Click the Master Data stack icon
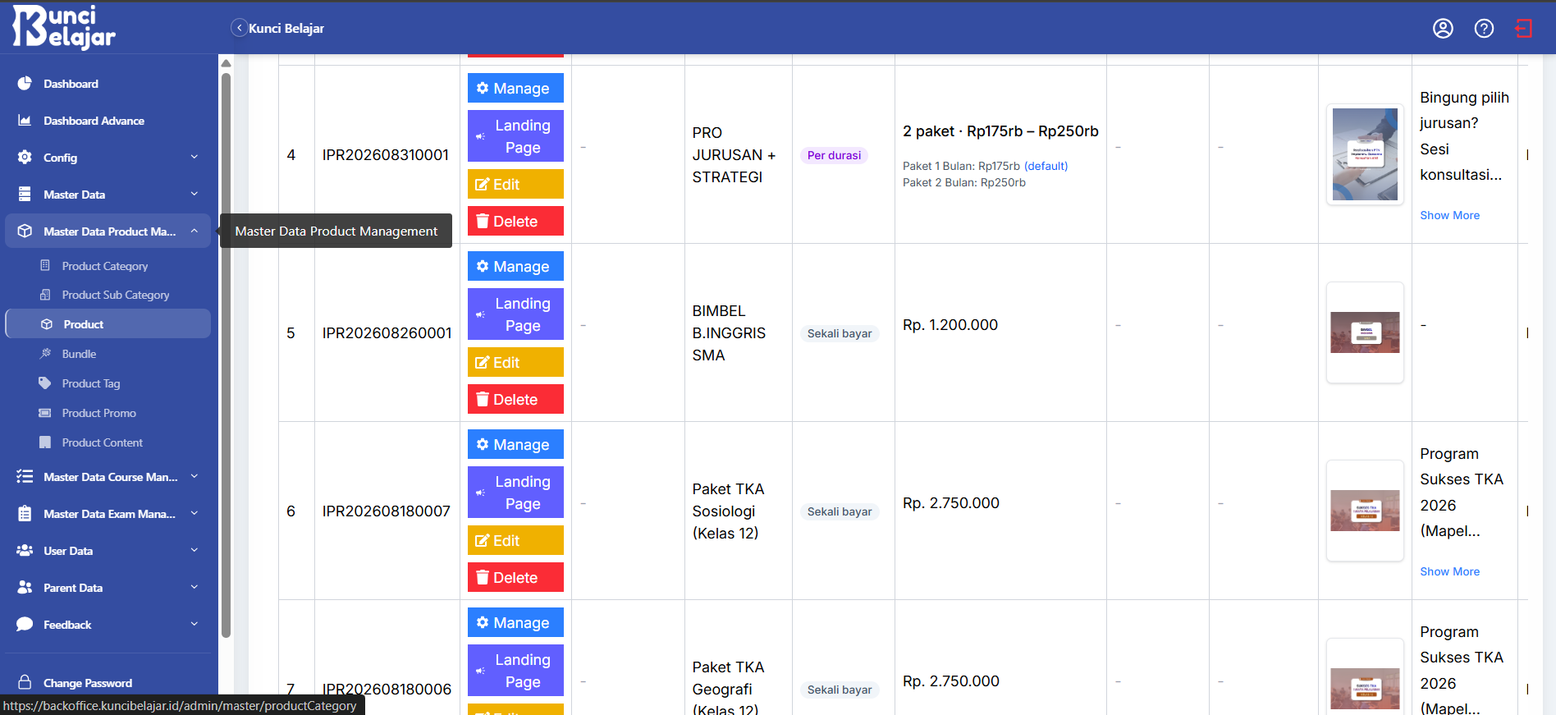The height and width of the screenshot is (715, 1556). tap(25, 195)
